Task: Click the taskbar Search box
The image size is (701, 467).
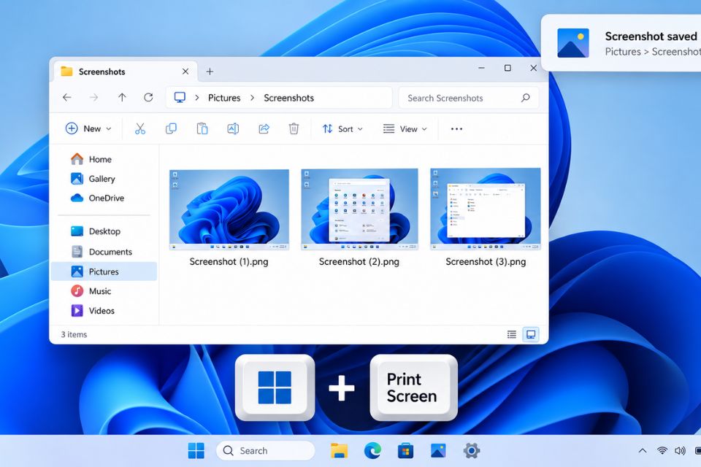Action: [x=266, y=450]
